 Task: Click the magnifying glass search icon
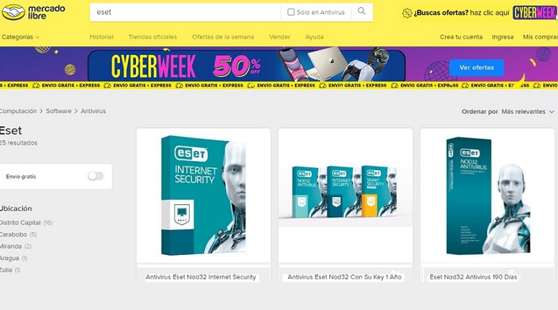pyautogui.click(x=361, y=11)
